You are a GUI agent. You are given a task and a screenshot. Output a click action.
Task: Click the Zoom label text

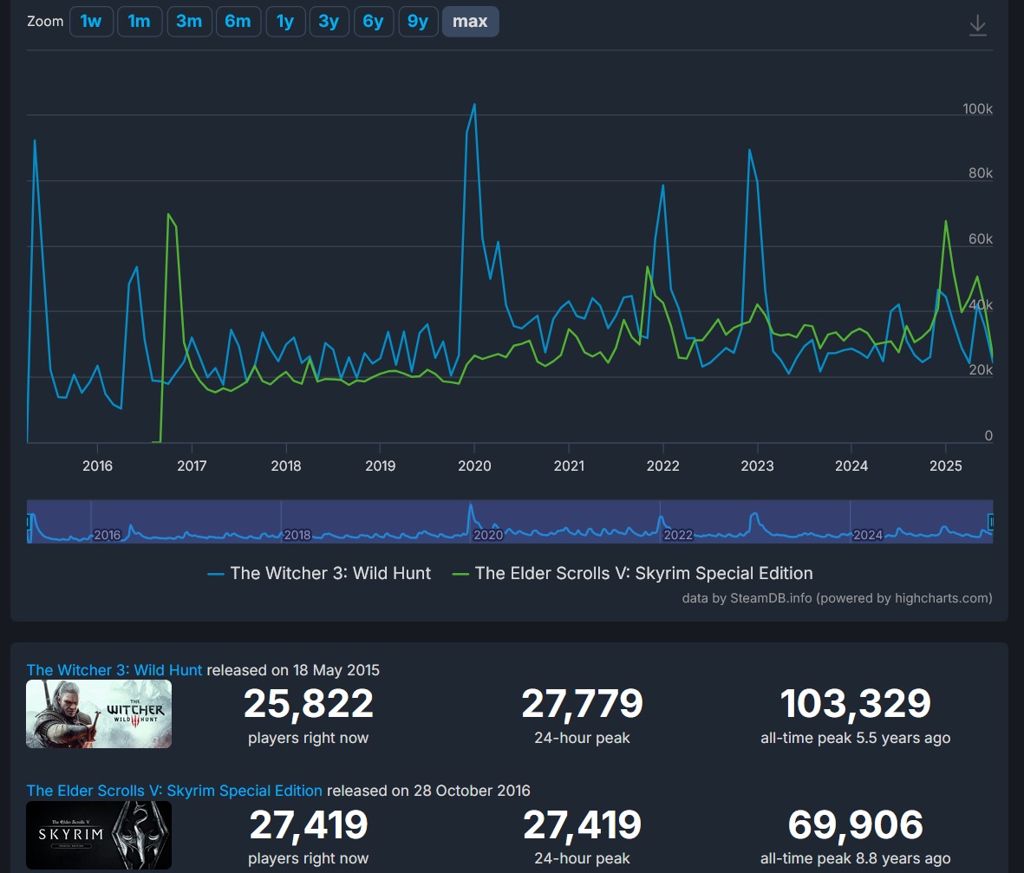click(45, 22)
